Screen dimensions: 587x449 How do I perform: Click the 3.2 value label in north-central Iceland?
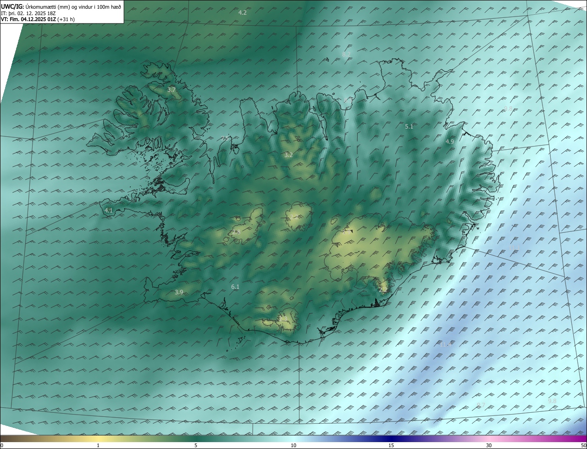(x=288, y=155)
